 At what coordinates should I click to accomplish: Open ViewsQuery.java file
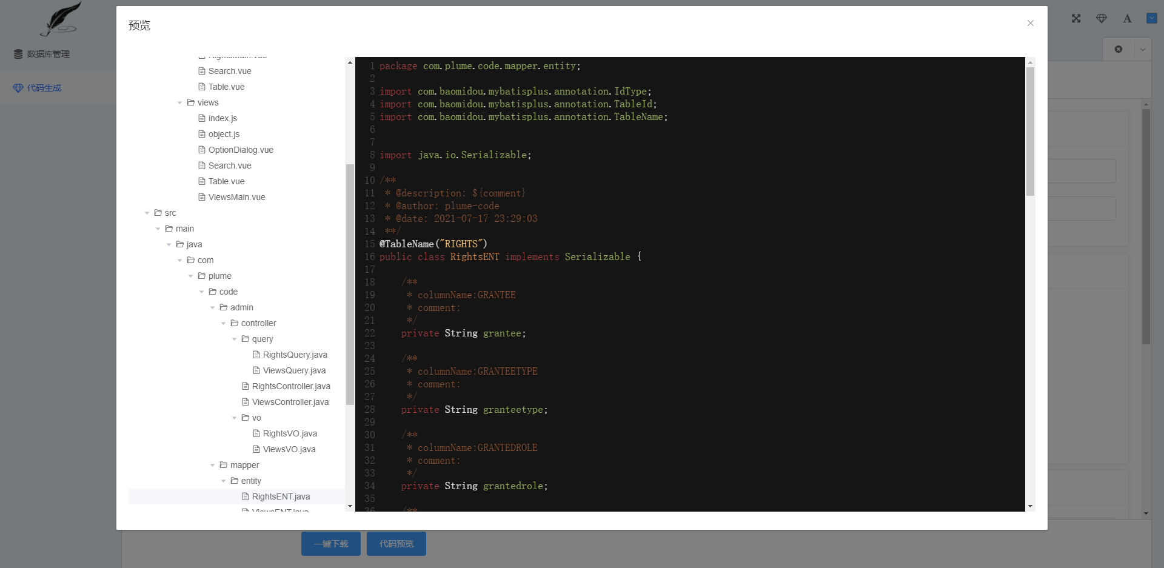pyautogui.click(x=294, y=370)
